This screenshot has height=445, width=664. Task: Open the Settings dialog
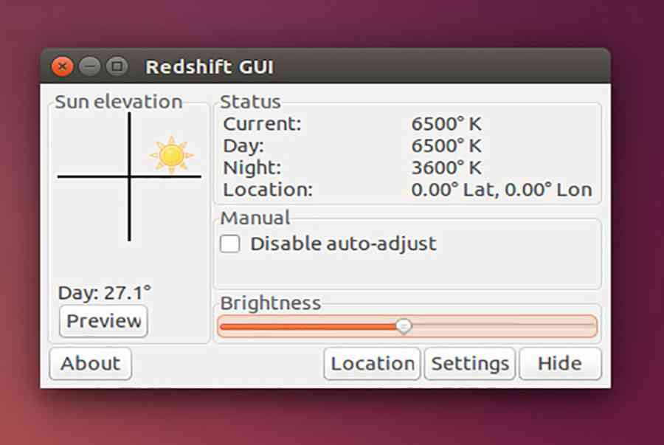click(470, 364)
